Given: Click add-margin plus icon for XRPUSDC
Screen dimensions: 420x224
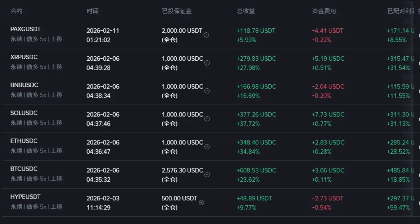Looking at the screenshot, I should 207,63.
